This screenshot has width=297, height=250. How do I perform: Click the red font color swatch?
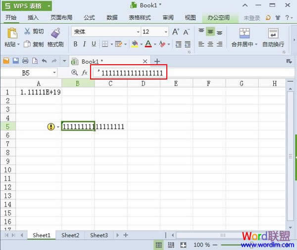148,44
